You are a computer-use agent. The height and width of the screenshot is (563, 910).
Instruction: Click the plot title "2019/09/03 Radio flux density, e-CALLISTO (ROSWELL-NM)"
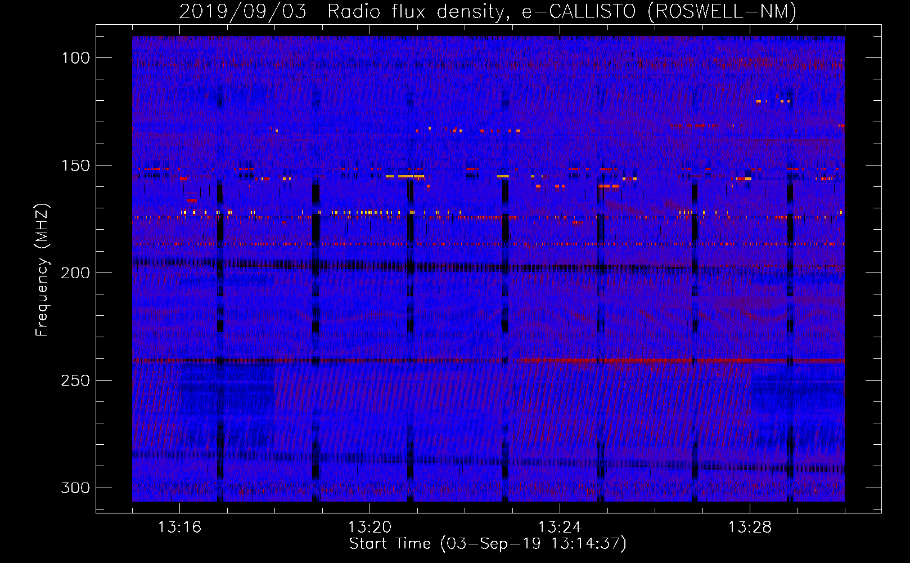(488, 11)
